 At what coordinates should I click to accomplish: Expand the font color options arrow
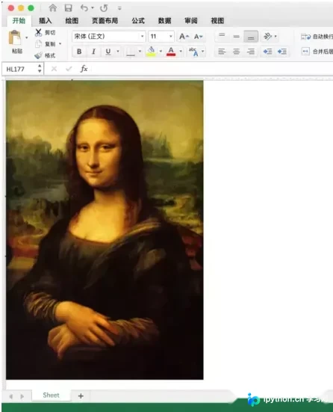[181, 52]
